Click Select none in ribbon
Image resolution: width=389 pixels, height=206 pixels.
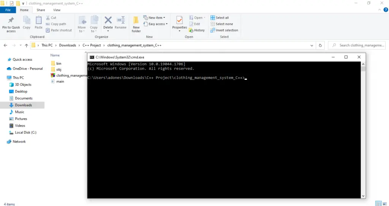[x=222, y=24]
